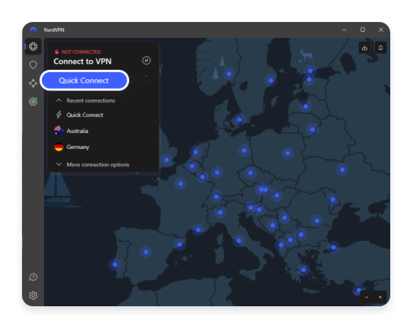The width and height of the screenshot is (413, 329).
Task: Select the Ukraine server dot on map
Action: (x=342, y=169)
